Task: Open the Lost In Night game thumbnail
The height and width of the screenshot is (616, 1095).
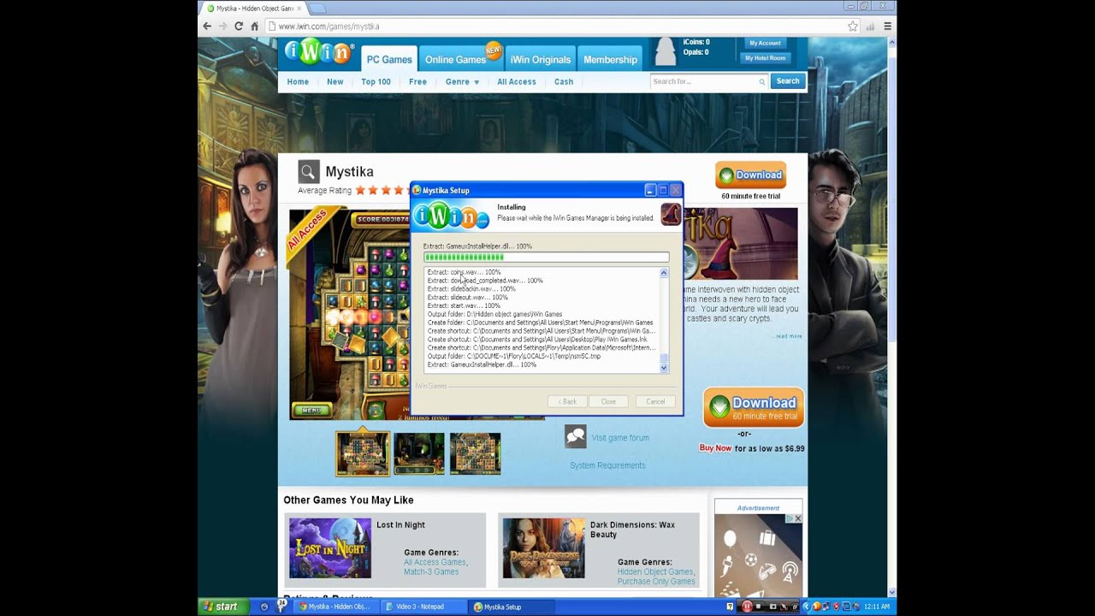Action: click(330, 548)
